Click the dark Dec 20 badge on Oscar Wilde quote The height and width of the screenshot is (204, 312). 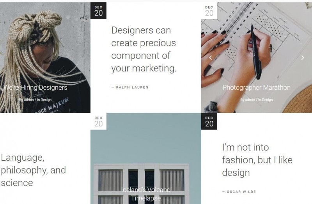pos(209,121)
